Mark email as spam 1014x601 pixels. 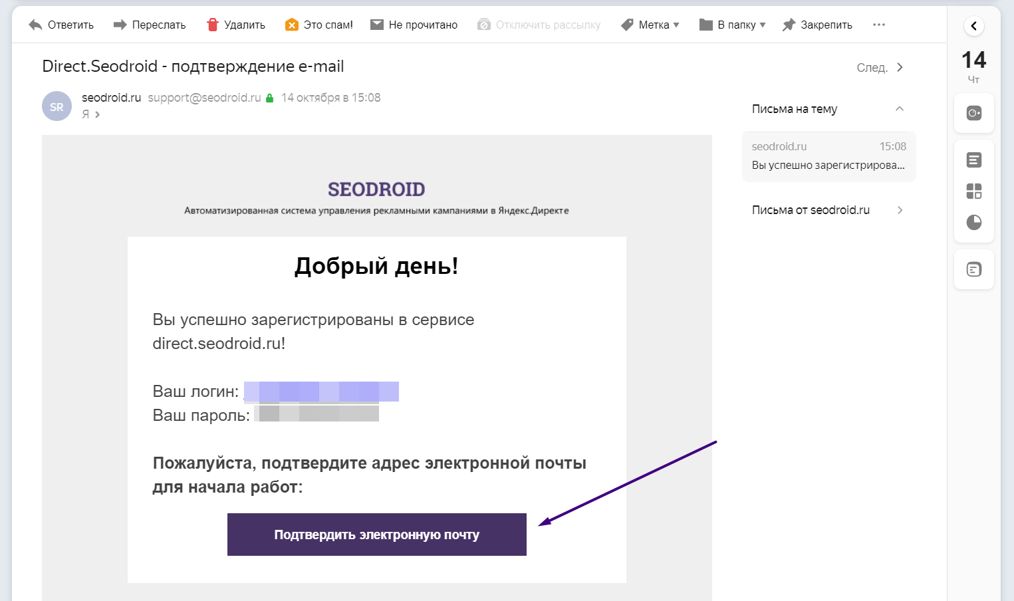tap(319, 25)
